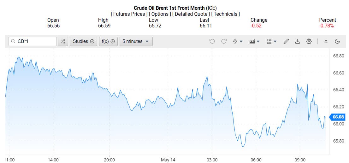Screen dimensions: 349x163
Task: Toggle dark mode moon icon
Action: coord(337,41)
